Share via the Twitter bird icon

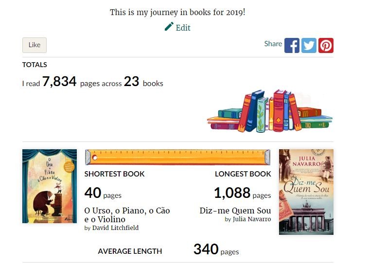[309, 45]
